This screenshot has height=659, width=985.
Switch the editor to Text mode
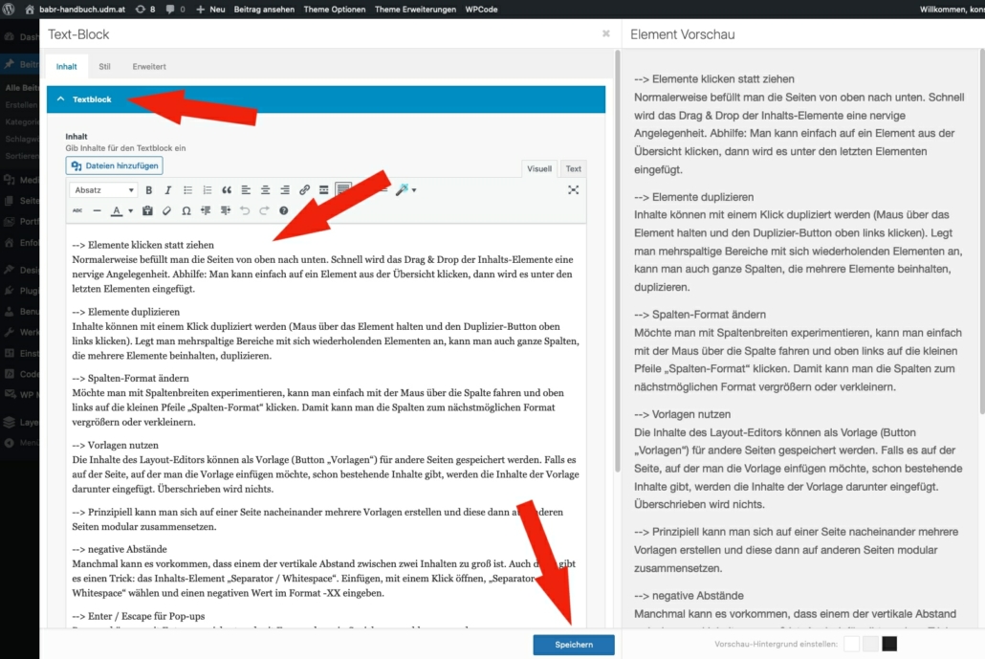tap(573, 168)
